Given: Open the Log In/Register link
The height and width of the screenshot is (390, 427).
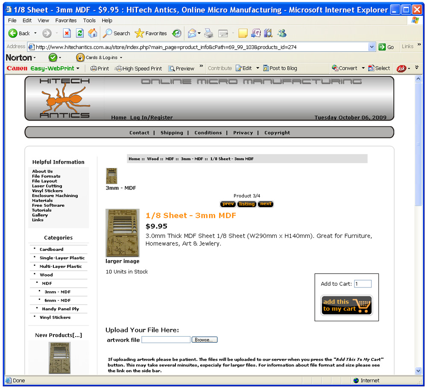Looking at the screenshot, I should pos(152,117).
